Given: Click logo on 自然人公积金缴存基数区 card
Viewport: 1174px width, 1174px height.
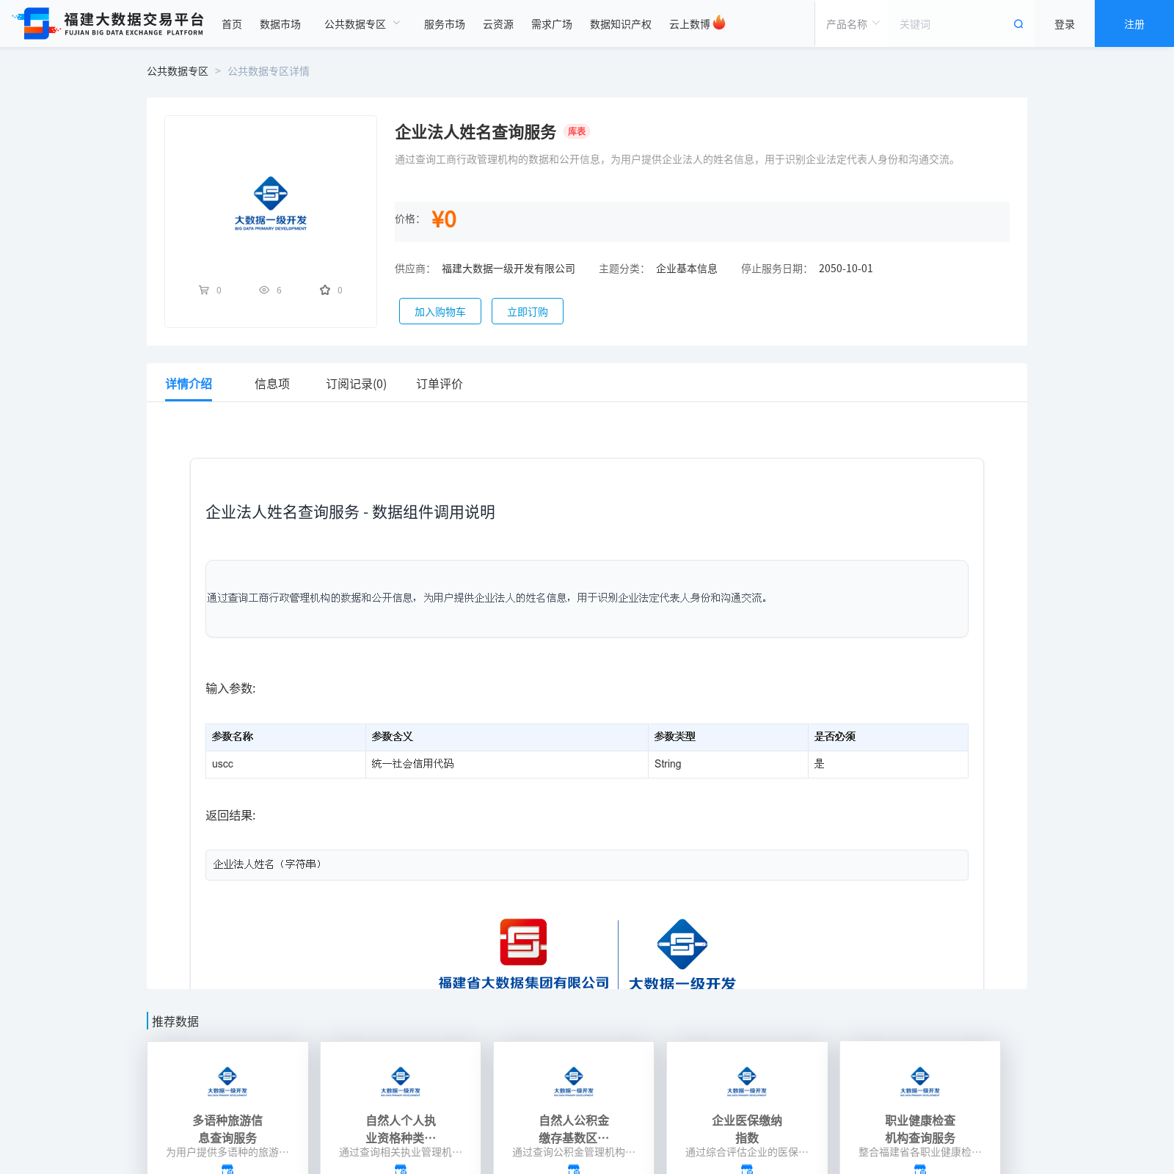Looking at the screenshot, I should coord(574,1081).
